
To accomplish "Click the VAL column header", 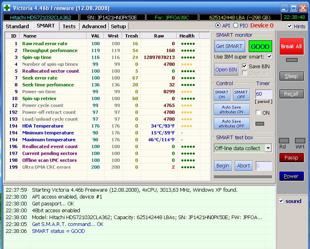I will point(96,36).
